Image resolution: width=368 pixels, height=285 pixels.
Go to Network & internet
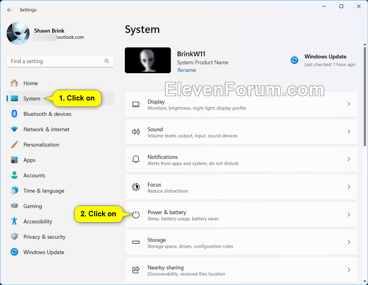tap(60, 129)
